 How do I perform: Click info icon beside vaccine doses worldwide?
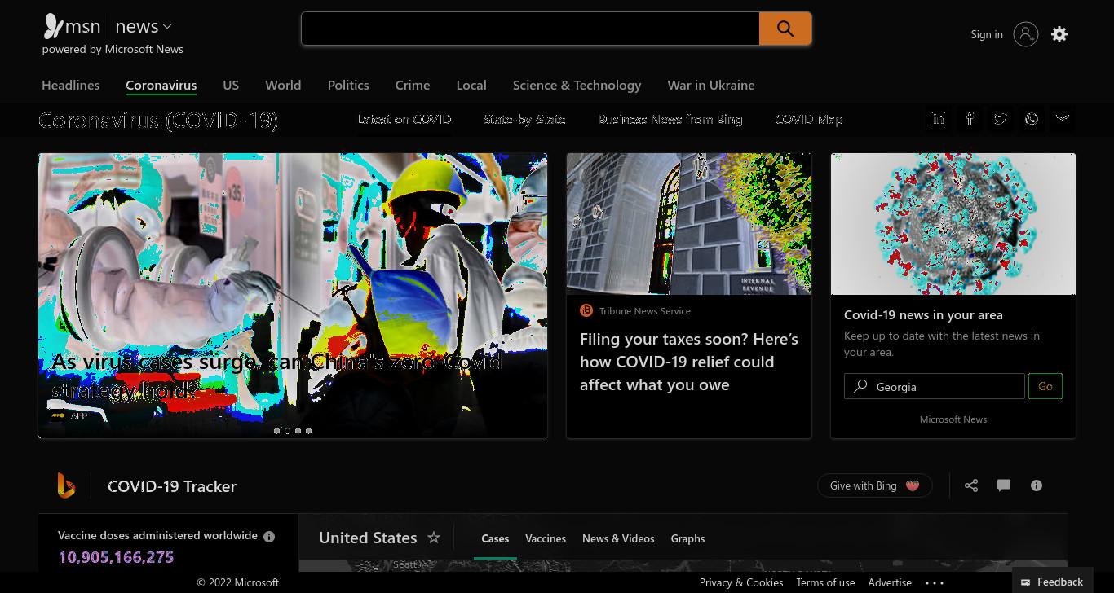click(269, 537)
